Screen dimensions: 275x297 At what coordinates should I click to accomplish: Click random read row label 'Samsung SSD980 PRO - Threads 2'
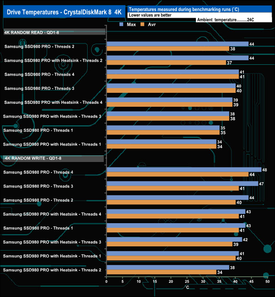click(39, 46)
